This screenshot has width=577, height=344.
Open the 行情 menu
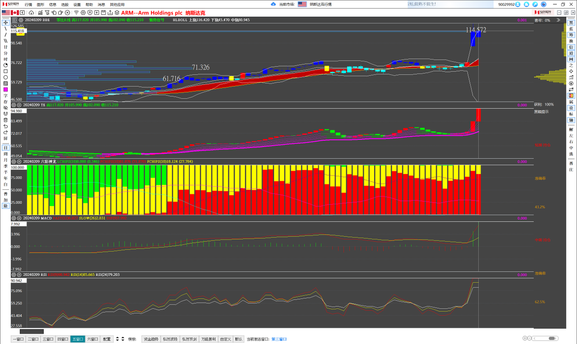(28, 4)
